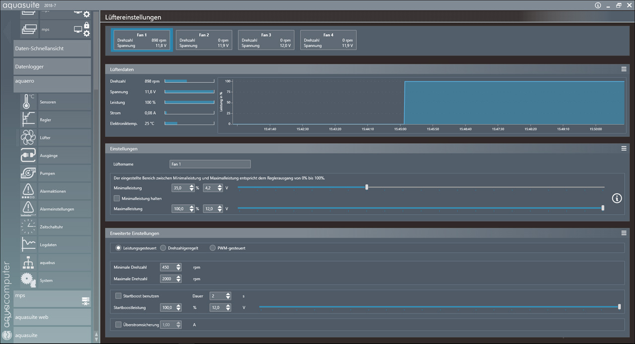
Task: Open the Lüfterdaten panel menu icon
Action: [x=624, y=69]
